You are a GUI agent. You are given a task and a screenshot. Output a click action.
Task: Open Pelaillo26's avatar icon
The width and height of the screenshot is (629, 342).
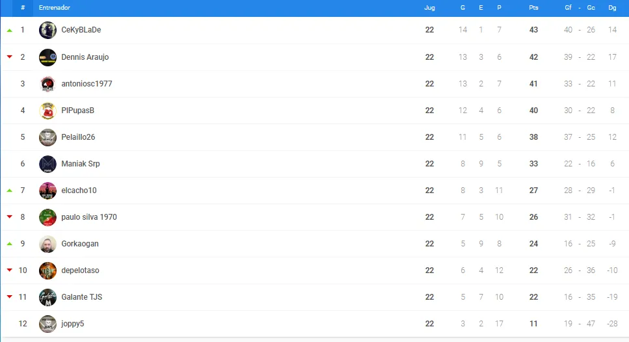point(47,137)
